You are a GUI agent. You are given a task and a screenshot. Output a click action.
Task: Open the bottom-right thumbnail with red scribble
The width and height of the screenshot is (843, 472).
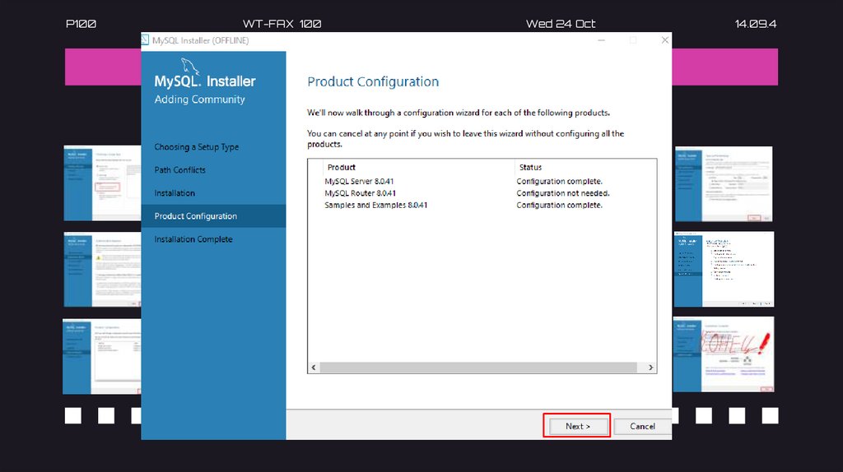(723, 354)
